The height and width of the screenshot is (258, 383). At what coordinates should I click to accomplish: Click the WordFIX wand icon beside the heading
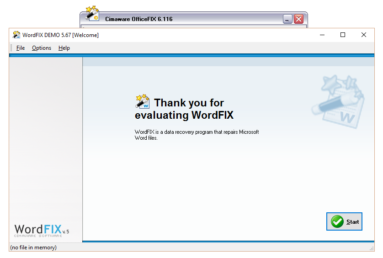[x=143, y=101]
